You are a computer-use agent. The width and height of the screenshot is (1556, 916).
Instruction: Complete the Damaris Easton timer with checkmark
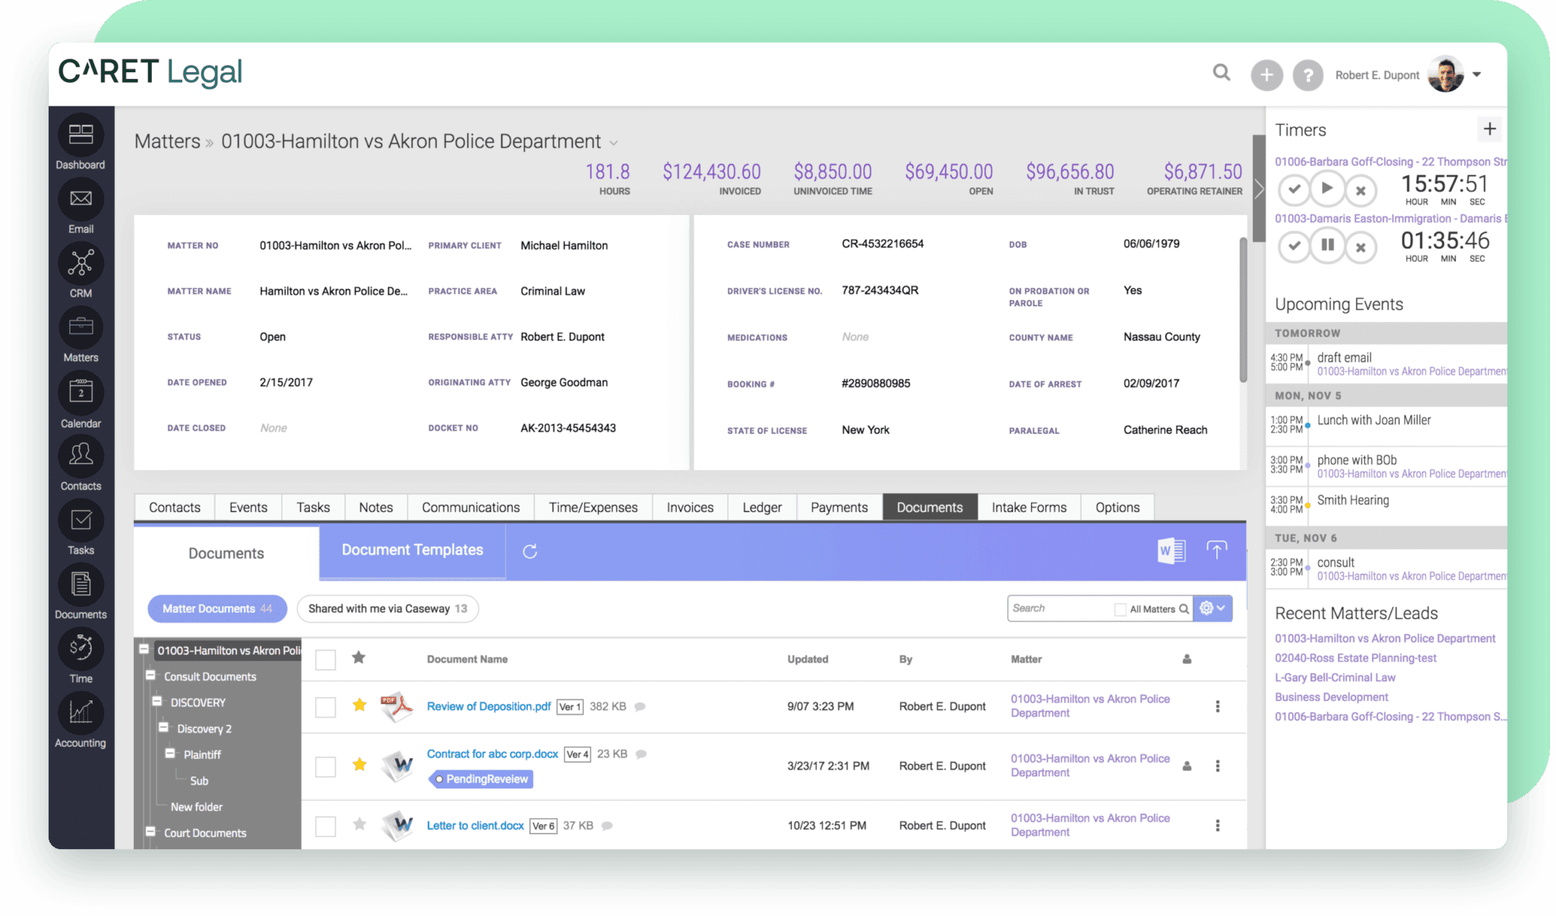[x=1294, y=246]
